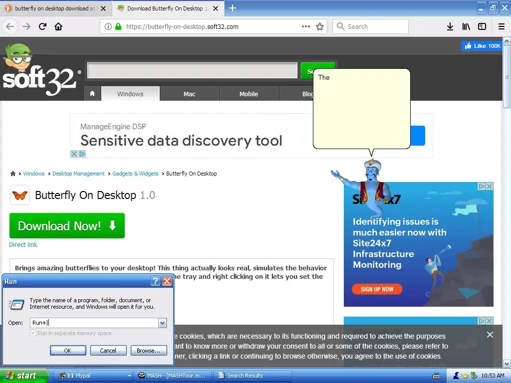Viewport: 511px width, 383px height.
Task: Open Windows breadcrumb link
Action: pos(34,174)
